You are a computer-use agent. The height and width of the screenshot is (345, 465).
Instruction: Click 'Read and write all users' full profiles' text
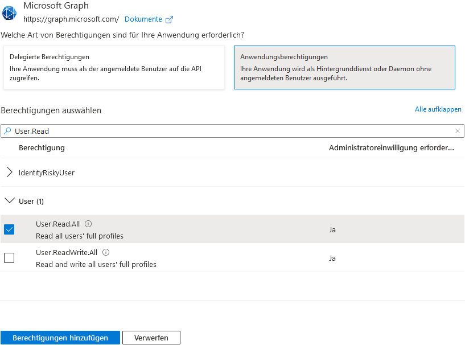tap(96, 264)
